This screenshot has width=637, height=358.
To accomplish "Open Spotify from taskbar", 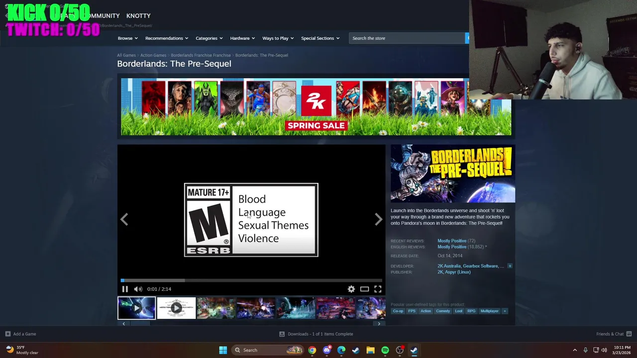I will coord(385,350).
